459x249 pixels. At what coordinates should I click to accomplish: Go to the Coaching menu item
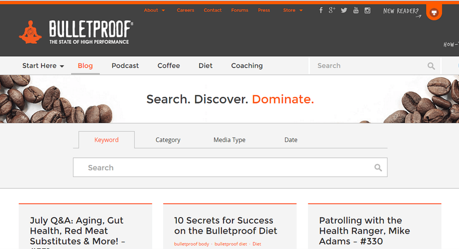[247, 66]
